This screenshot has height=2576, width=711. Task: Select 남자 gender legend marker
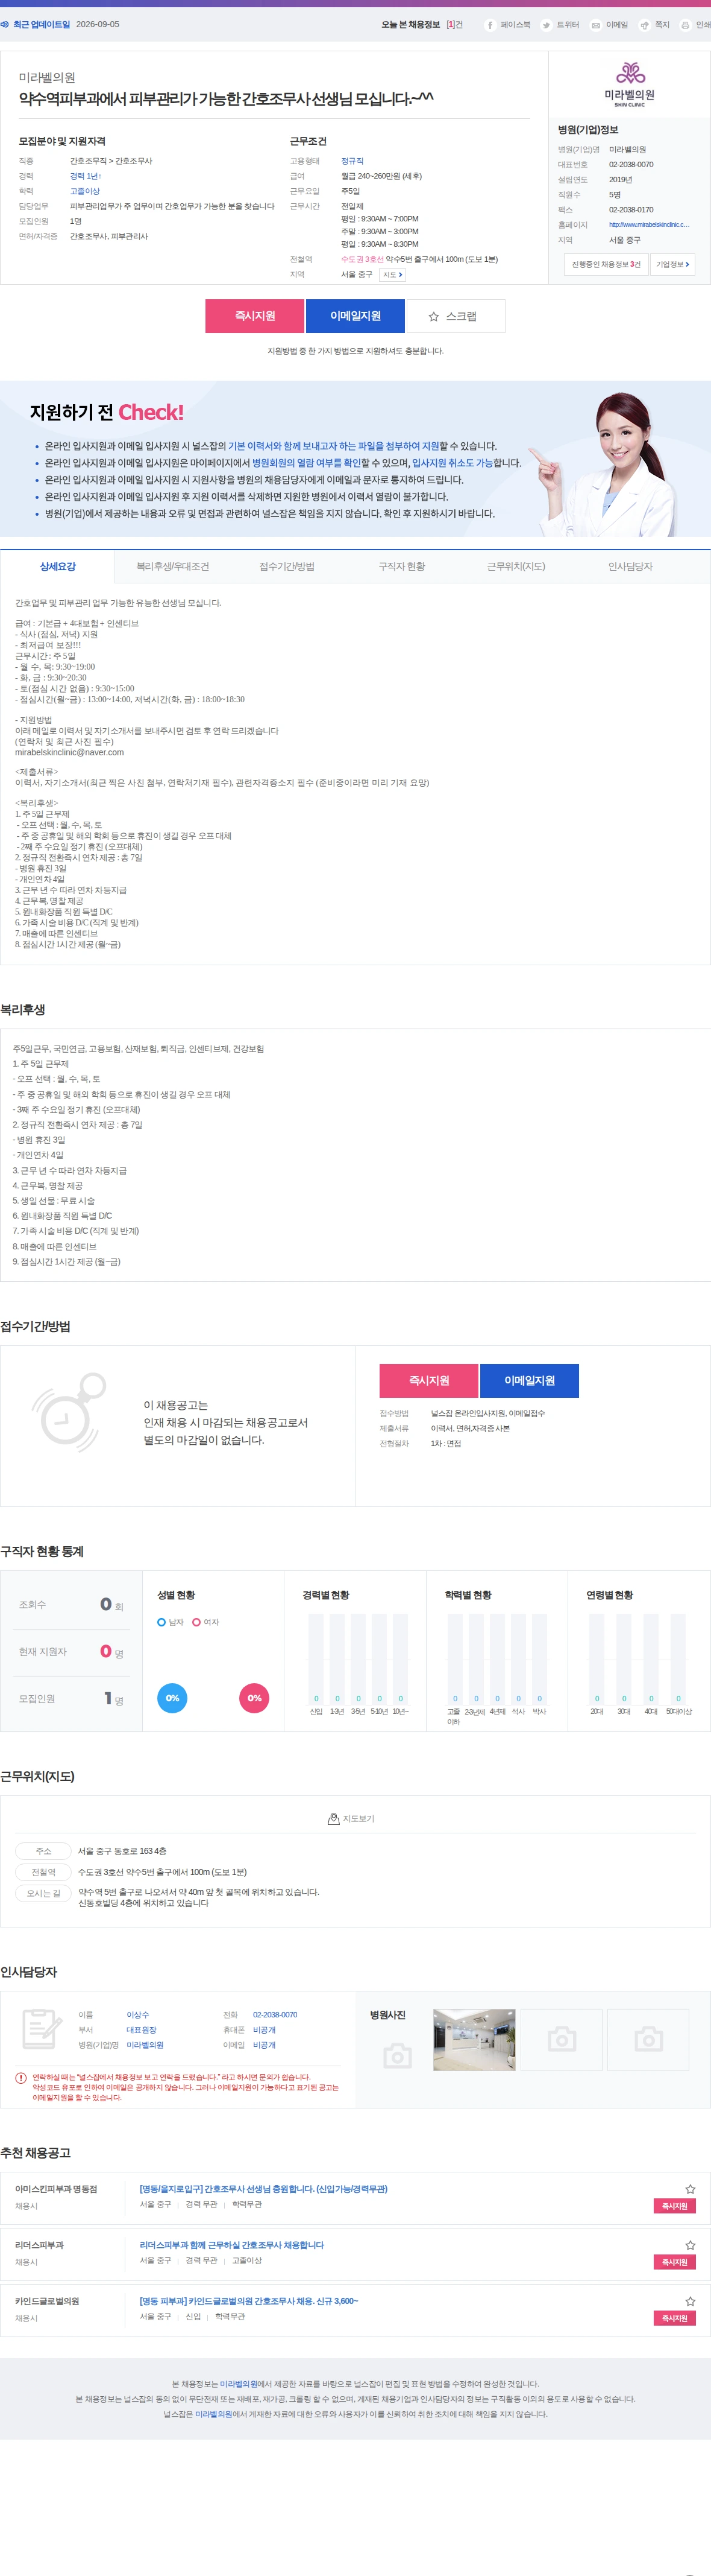pos(161,1622)
